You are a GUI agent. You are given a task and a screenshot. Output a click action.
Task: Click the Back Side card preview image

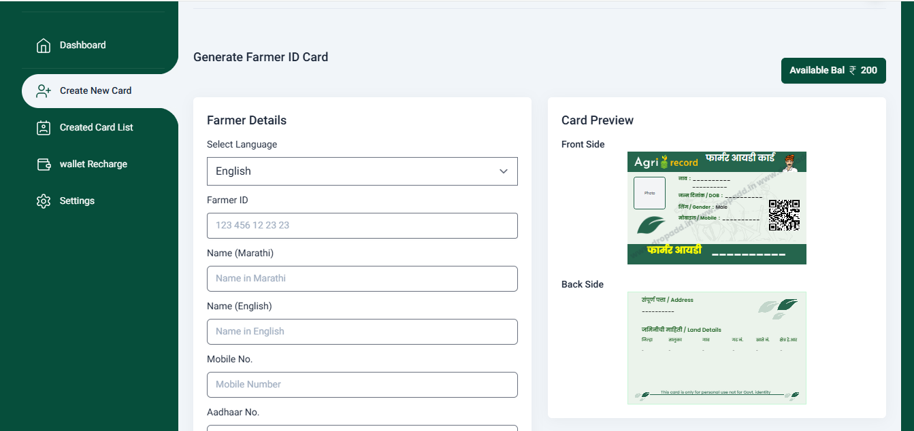click(x=717, y=348)
